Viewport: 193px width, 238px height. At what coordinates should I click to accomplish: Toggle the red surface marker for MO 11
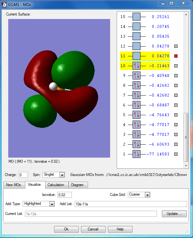click(x=176, y=56)
